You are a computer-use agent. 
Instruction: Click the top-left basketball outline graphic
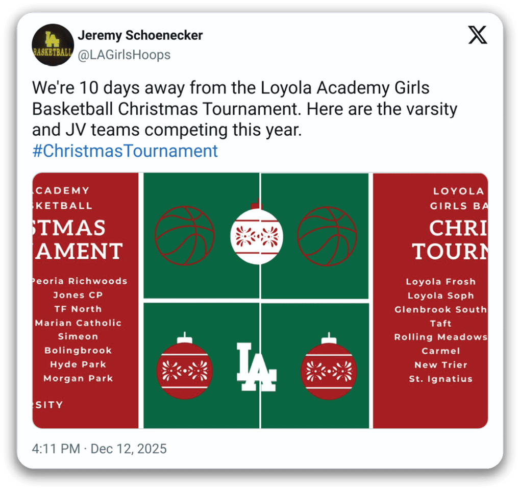pos(185,236)
